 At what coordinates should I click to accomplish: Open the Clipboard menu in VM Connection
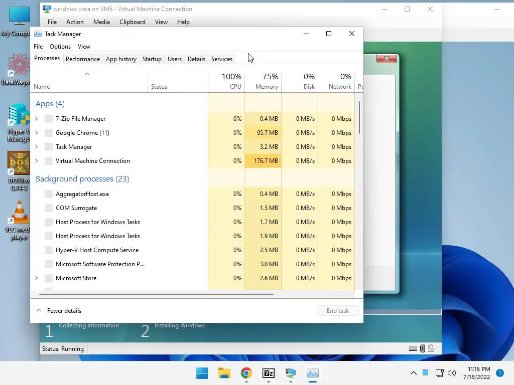[133, 22]
